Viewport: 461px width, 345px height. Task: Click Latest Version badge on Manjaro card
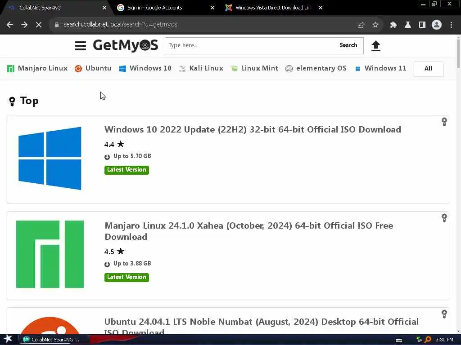127,277
